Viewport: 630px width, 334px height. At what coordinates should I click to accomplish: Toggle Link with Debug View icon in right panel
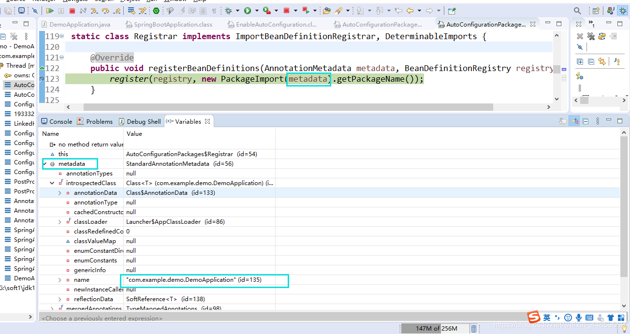point(602,61)
